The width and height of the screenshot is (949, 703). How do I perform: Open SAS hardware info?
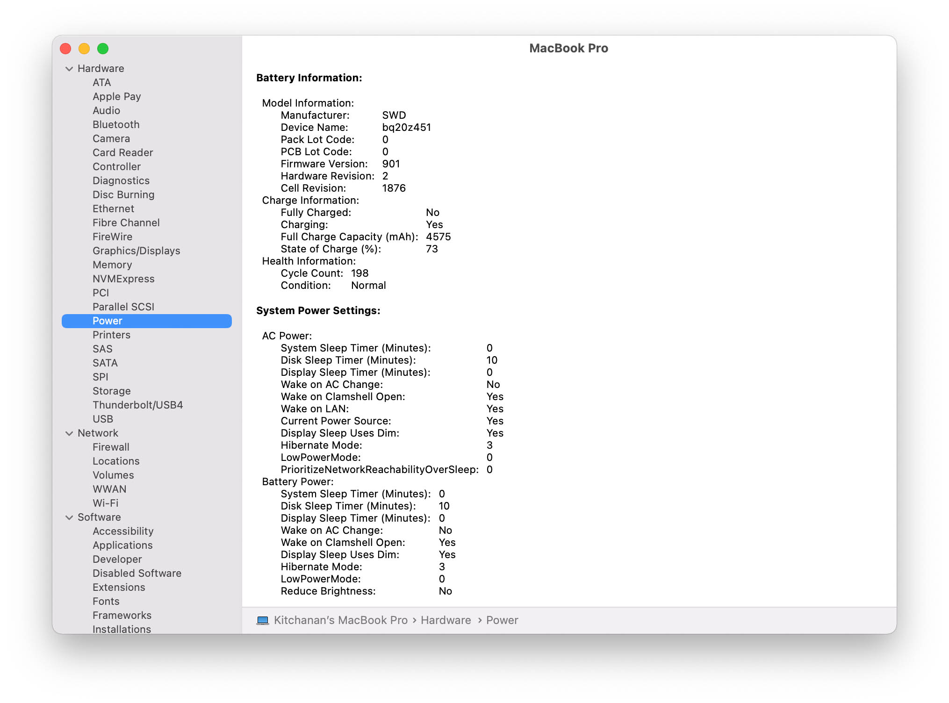click(102, 349)
